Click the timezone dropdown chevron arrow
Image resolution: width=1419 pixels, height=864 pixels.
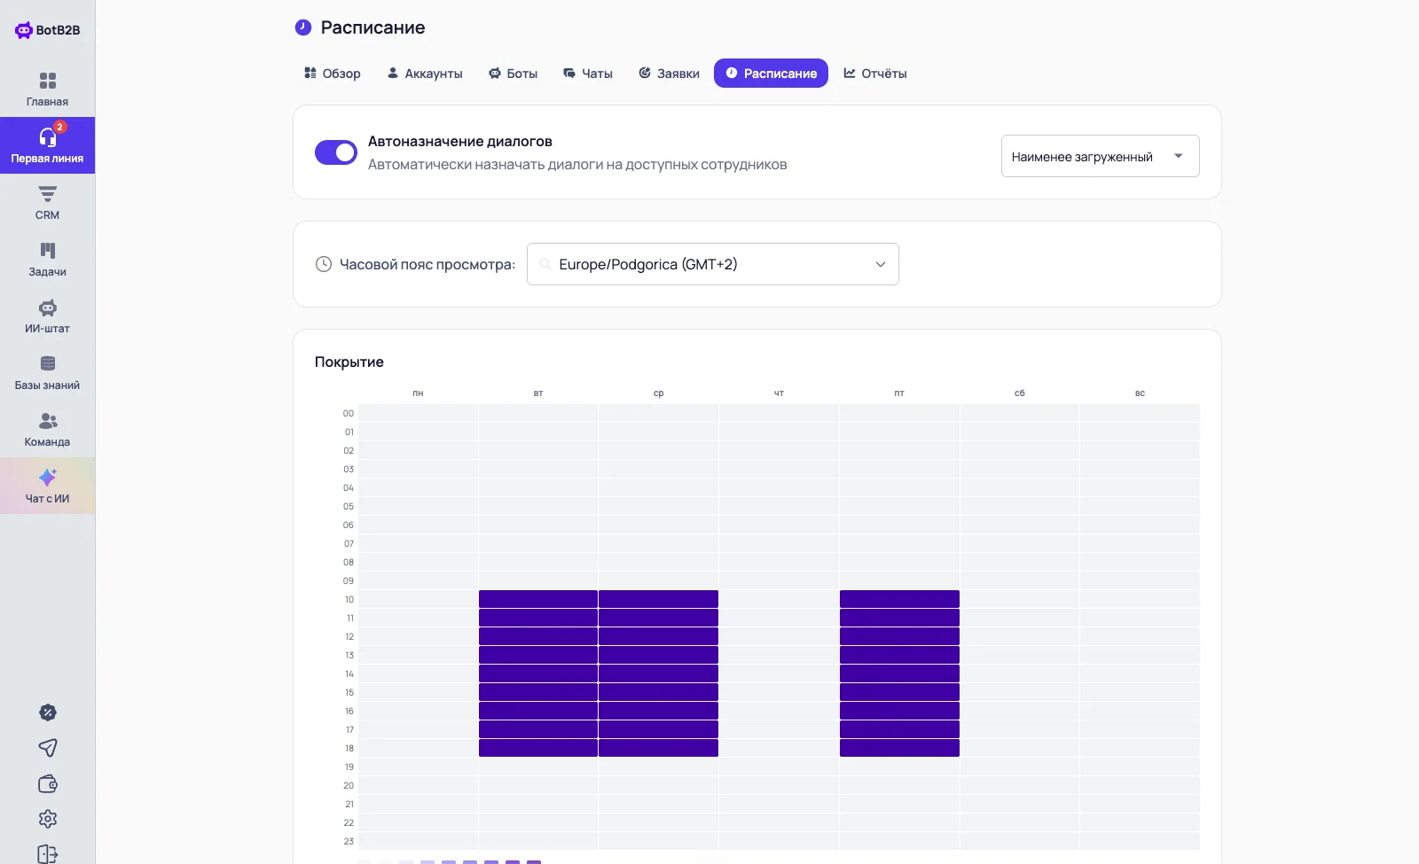point(881,264)
